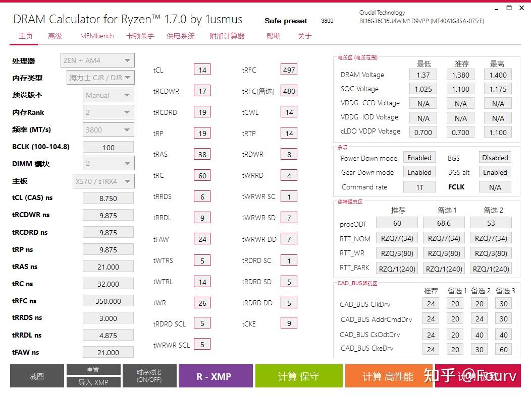This screenshot has height=398, width=531.
Task: Open the 关于 tab
Action: click(x=304, y=36)
